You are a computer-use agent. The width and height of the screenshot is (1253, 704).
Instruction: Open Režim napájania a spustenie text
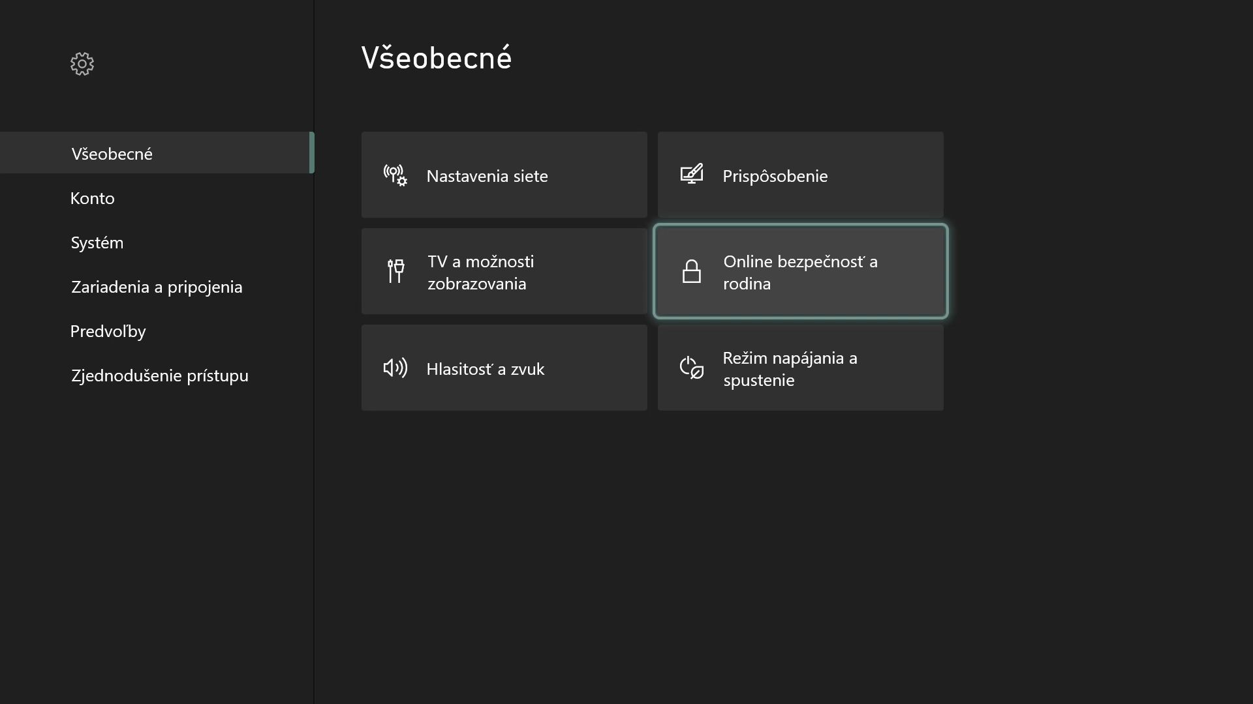pos(790,368)
